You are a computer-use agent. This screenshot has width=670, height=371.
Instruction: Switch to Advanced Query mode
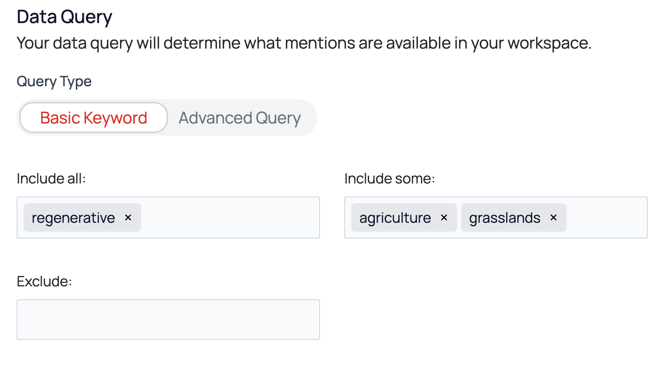[240, 118]
